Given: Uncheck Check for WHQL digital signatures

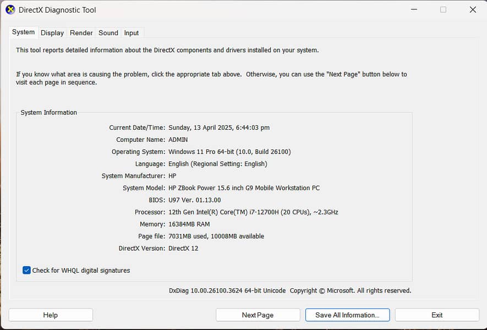Looking at the screenshot, I should pyautogui.click(x=27, y=271).
